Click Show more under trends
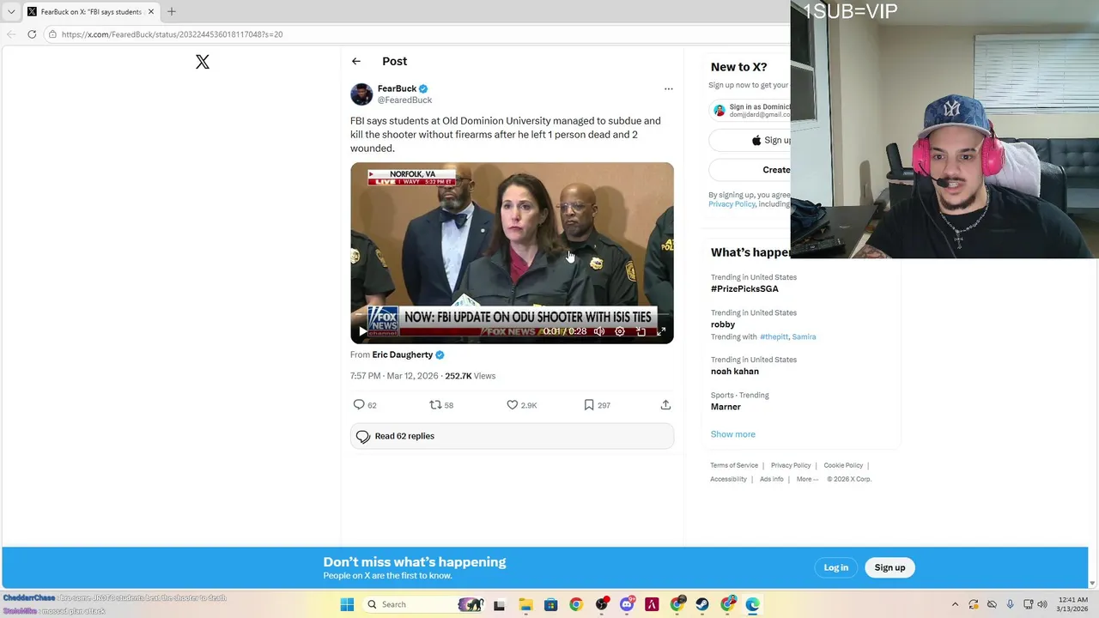Screen dimensions: 1099x618 click(x=733, y=434)
